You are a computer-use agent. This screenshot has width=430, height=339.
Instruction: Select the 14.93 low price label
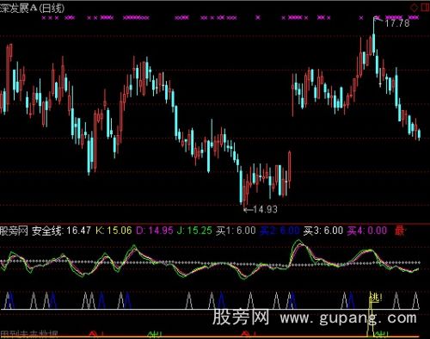coord(266,209)
